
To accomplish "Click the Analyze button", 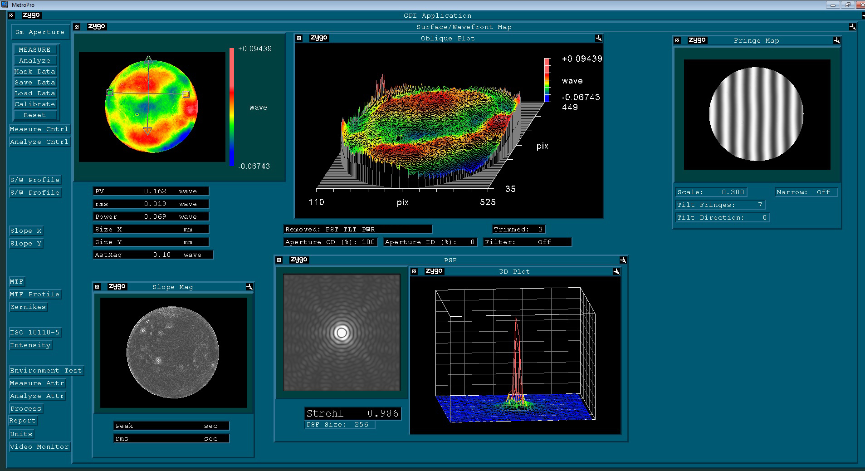I will point(35,60).
